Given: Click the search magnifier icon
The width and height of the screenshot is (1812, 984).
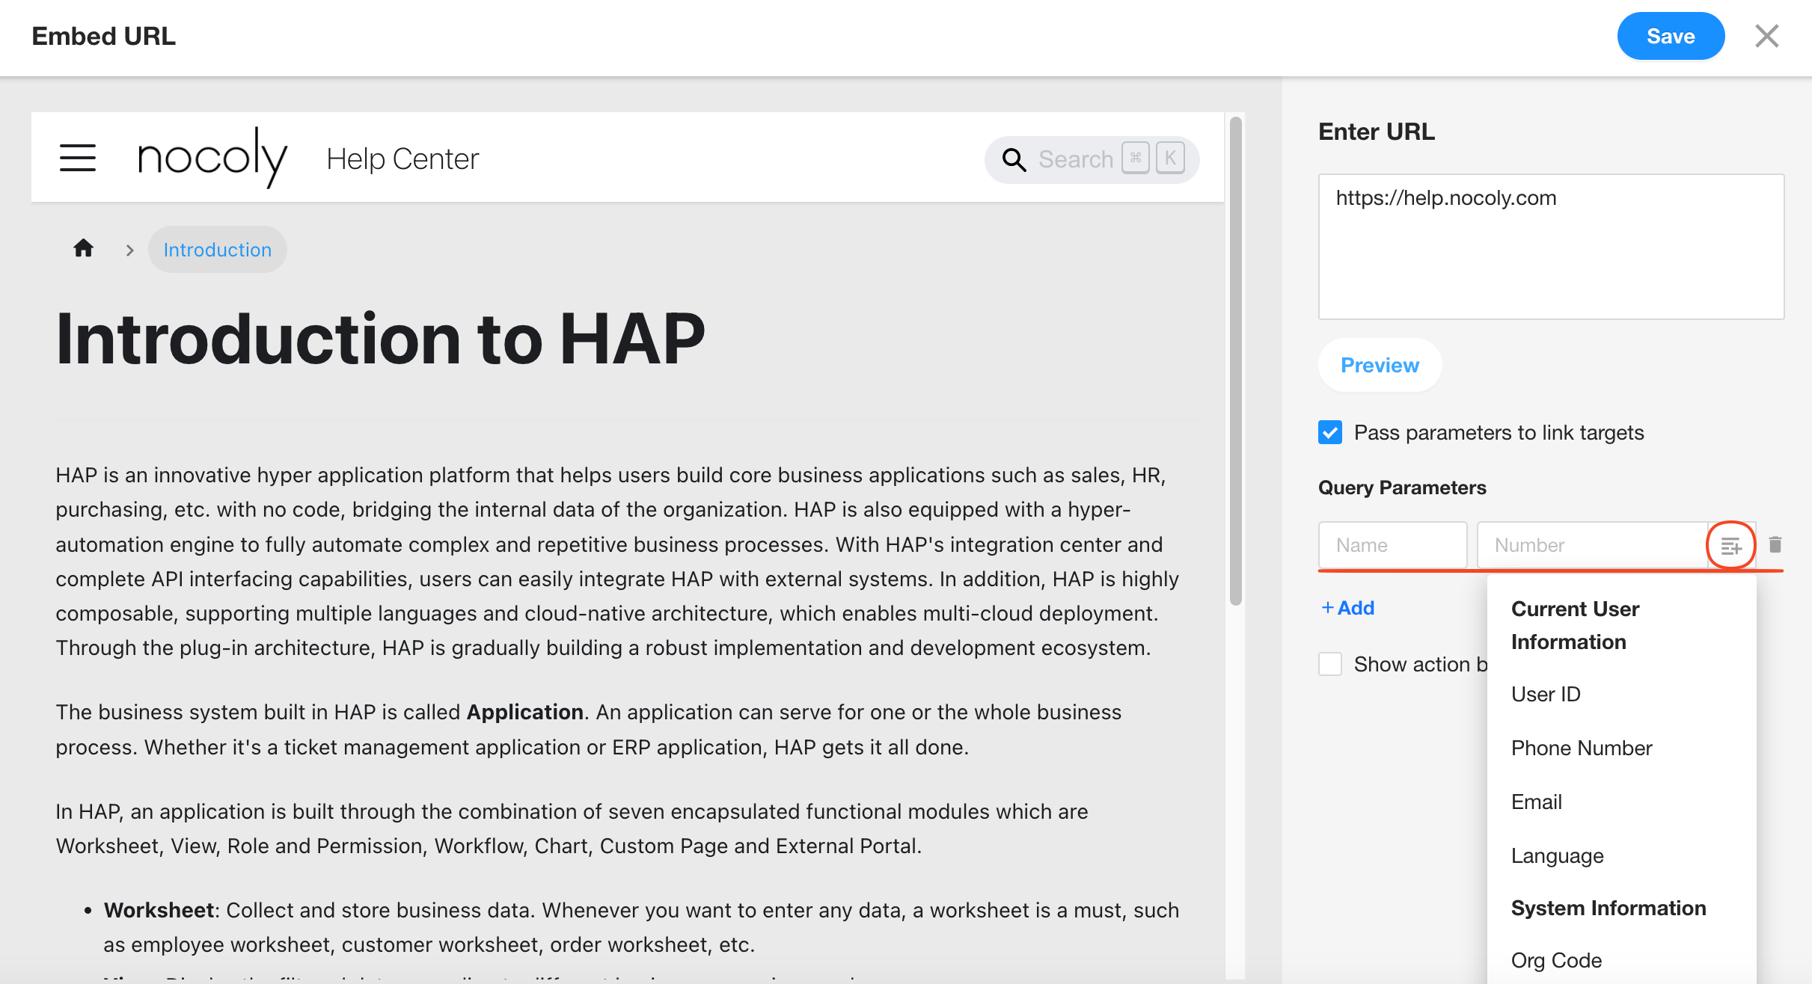Looking at the screenshot, I should 1013,159.
